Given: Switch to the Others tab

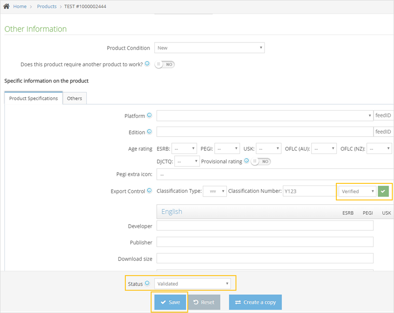Looking at the screenshot, I should pos(75,98).
